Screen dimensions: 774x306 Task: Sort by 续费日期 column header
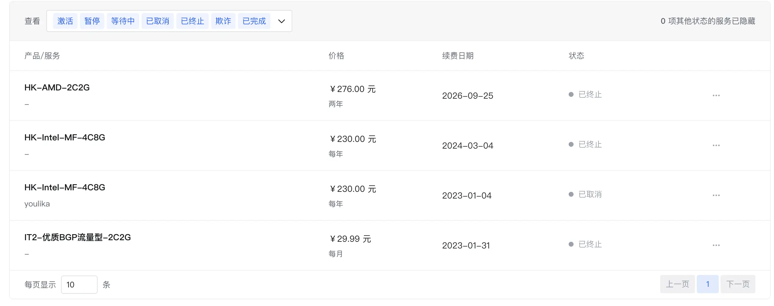pos(458,56)
